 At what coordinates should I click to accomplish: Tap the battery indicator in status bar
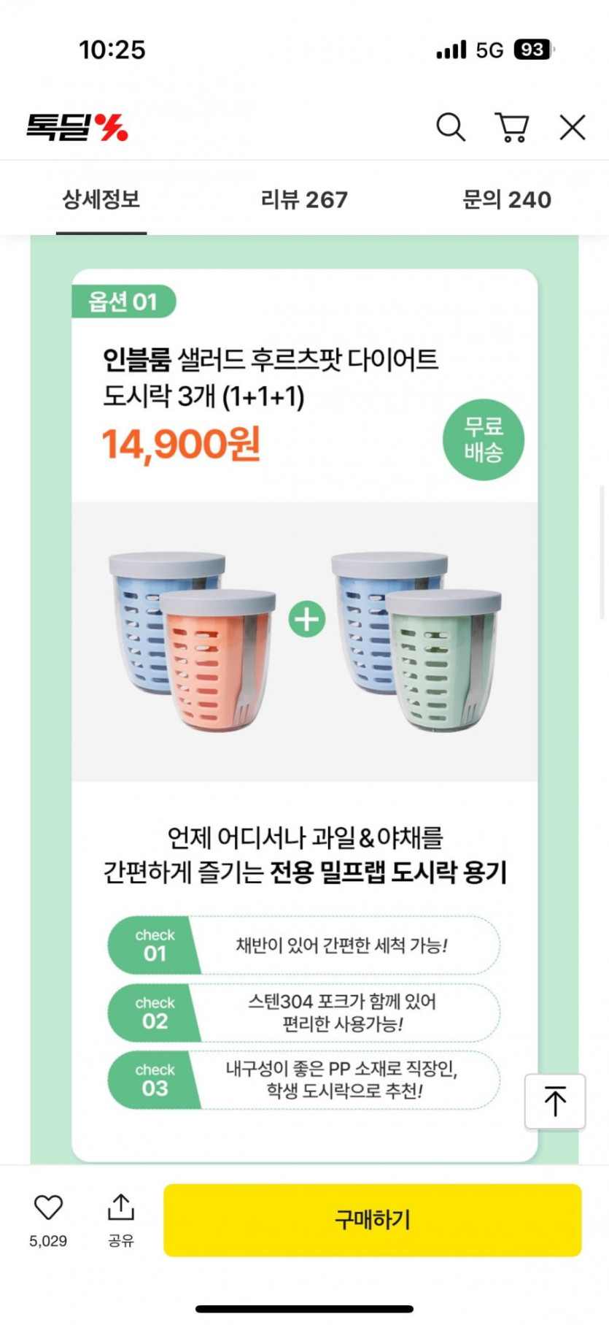(532, 50)
